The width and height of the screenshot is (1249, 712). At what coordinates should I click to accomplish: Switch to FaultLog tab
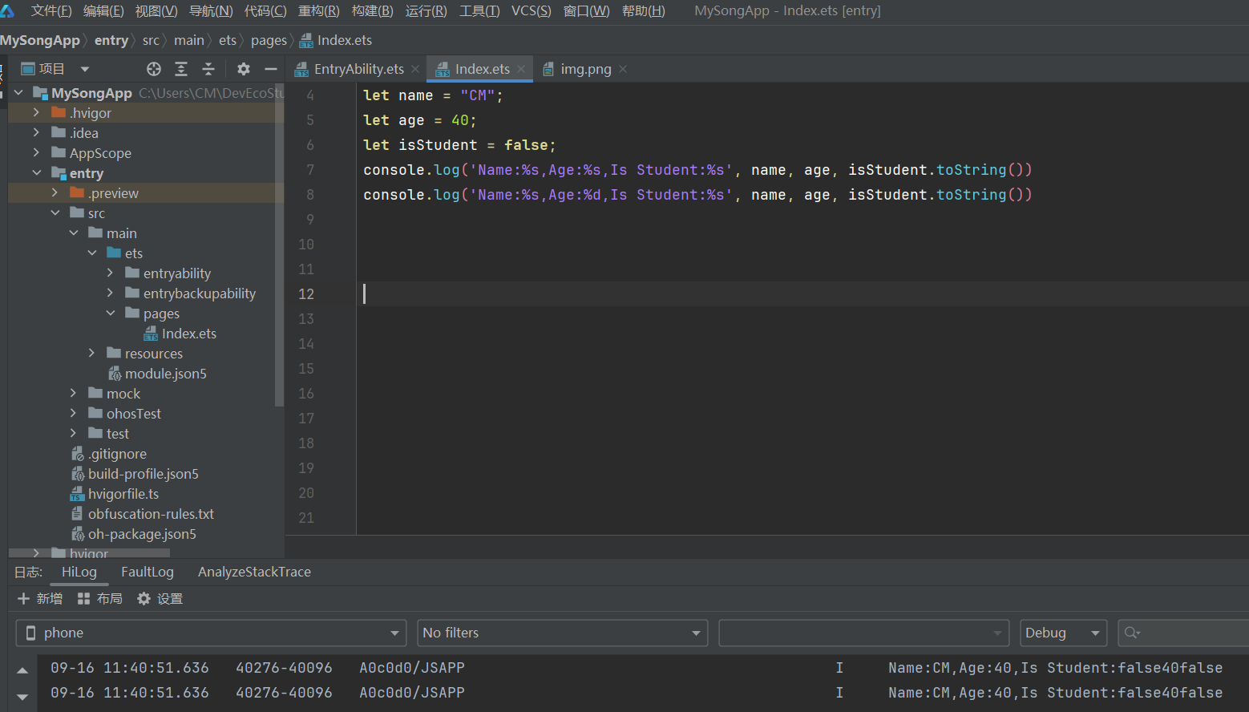[x=148, y=572]
